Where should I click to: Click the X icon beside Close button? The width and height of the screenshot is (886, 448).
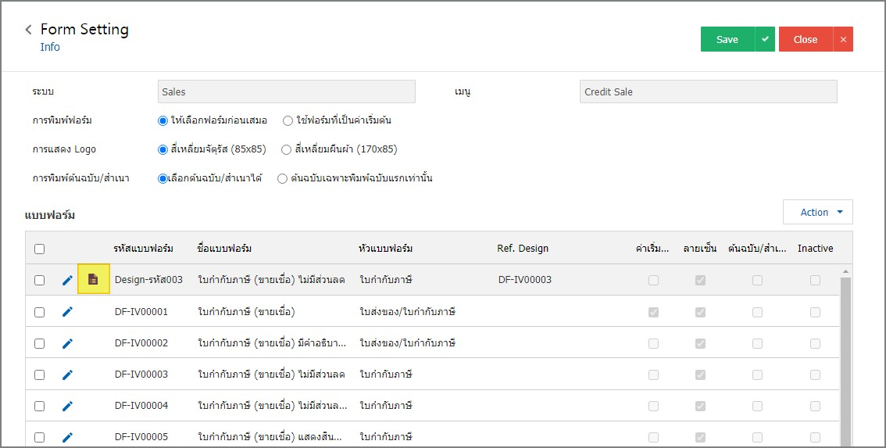(843, 39)
